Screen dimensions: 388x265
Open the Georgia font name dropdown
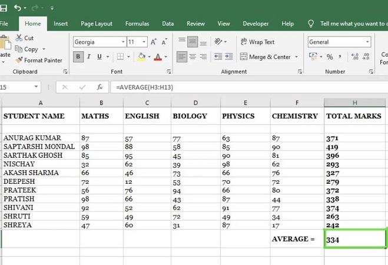[x=123, y=42]
